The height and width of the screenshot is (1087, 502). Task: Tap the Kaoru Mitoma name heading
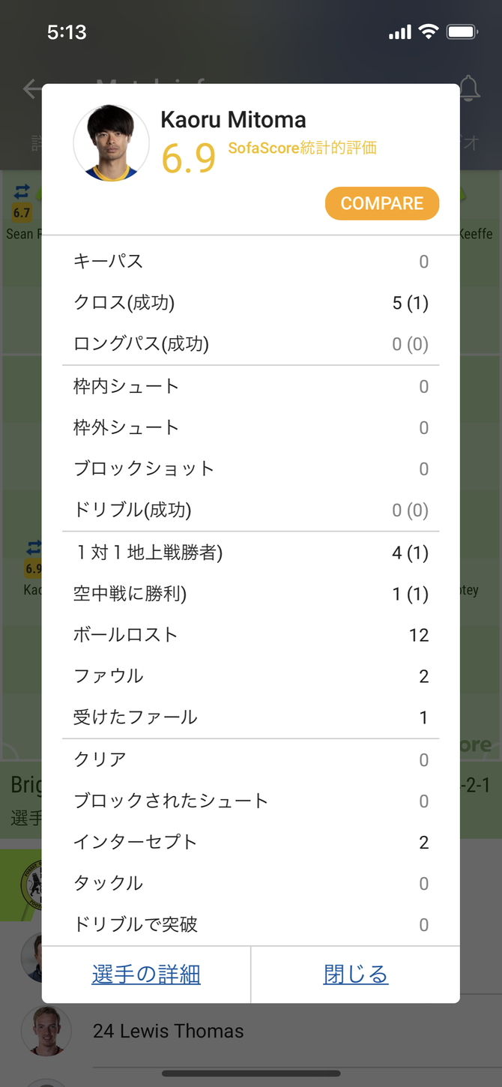pos(233,120)
